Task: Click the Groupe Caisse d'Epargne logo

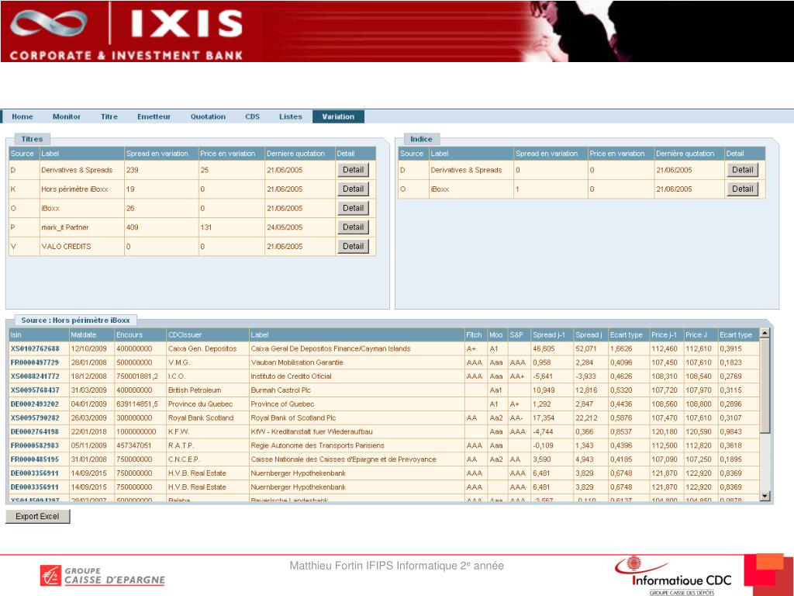Action: (x=102, y=576)
